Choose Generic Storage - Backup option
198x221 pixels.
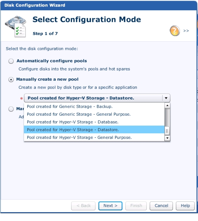94,106
